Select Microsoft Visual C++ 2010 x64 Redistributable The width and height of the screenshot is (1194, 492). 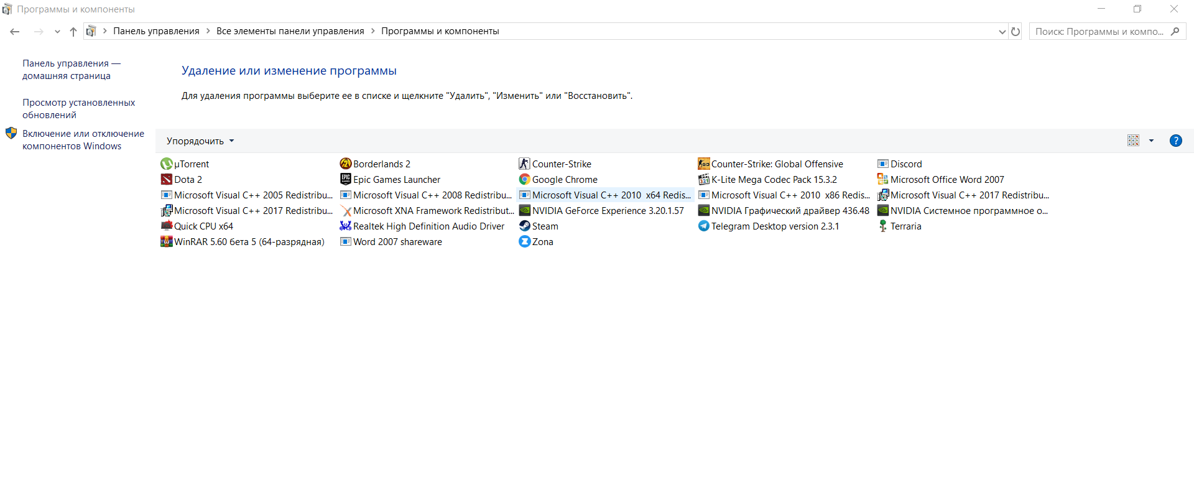pyautogui.click(x=605, y=195)
